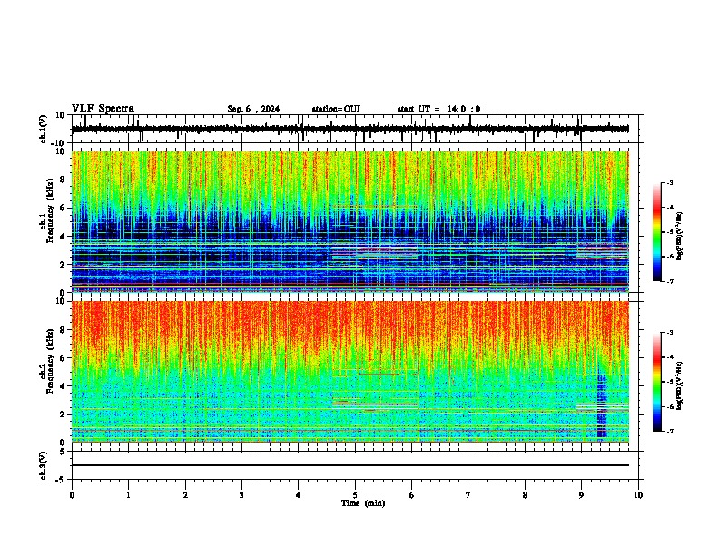Click the "8" kHz tick on ch.2 axis

63,330
